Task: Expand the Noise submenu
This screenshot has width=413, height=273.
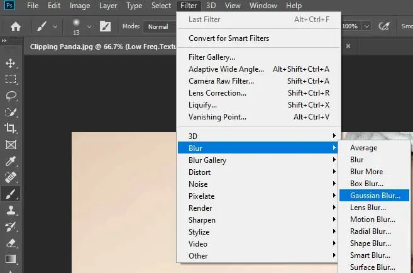Action: coord(259,184)
